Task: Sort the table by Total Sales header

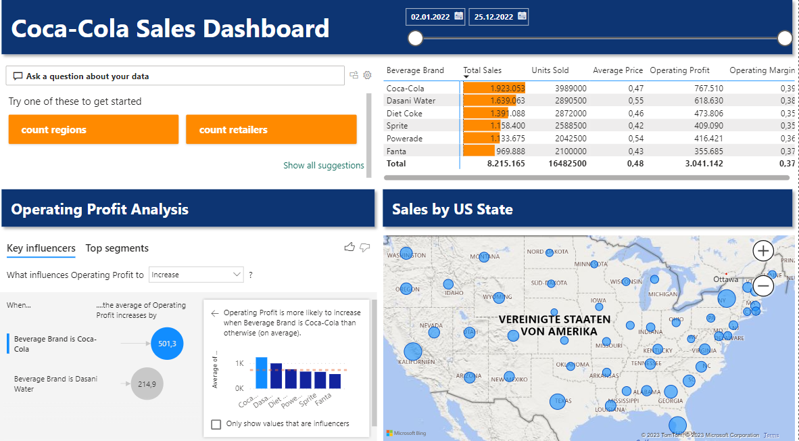Action: tap(482, 70)
